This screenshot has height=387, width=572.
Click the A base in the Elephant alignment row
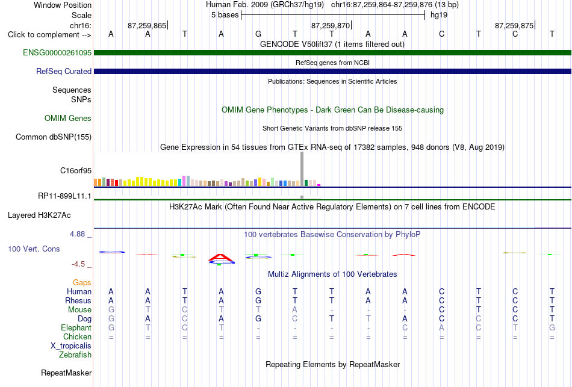441,327
